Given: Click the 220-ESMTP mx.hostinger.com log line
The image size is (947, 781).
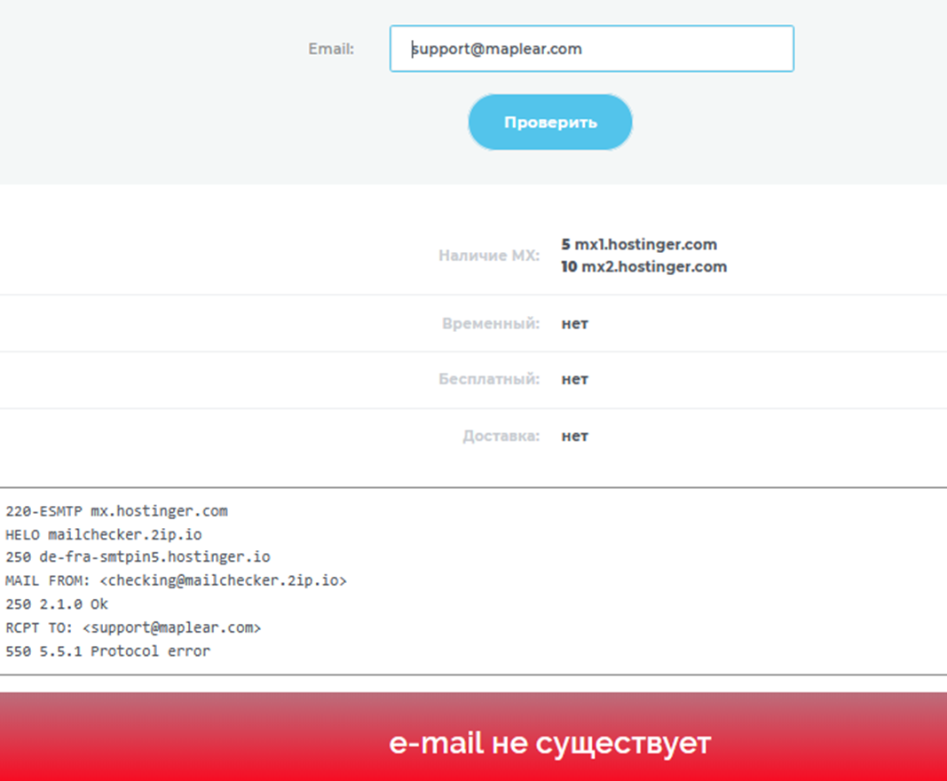Looking at the screenshot, I should 116,511.
